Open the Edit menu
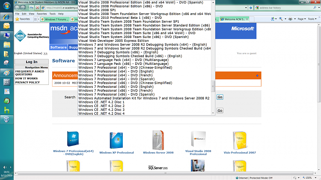This screenshot has height=180, width=321. click(x=24, y=14)
